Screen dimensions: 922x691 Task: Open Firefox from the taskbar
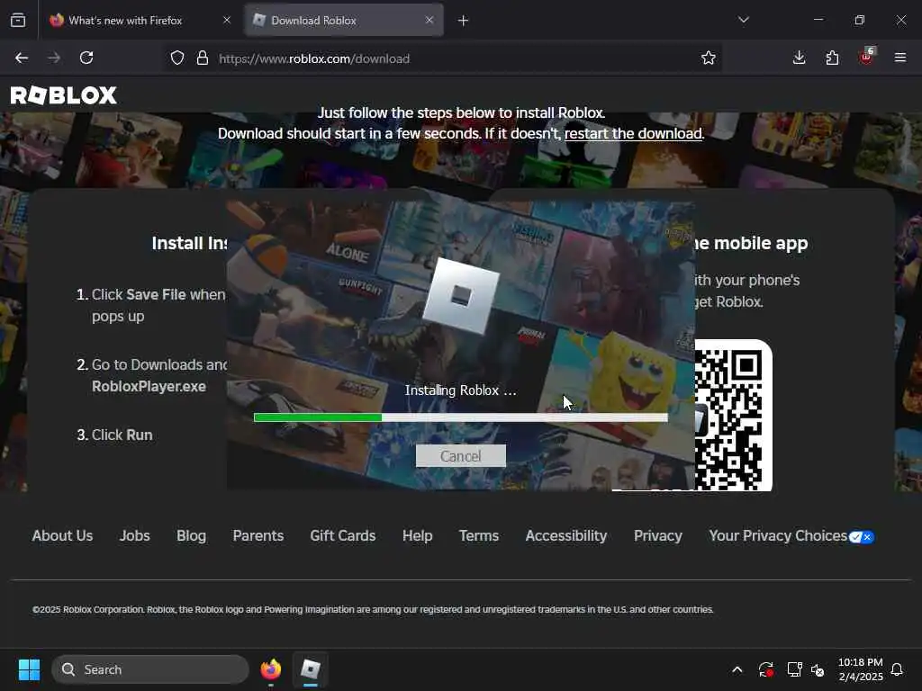[x=271, y=669]
